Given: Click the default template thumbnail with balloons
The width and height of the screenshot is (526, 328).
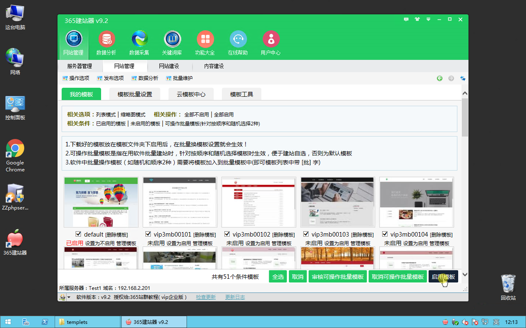Looking at the screenshot, I should point(101,202).
